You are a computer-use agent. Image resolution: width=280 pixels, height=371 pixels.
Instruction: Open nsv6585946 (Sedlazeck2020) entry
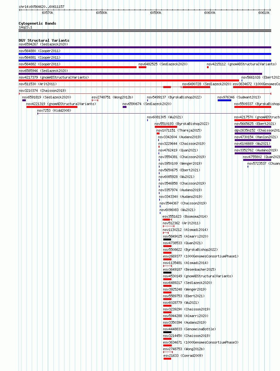click(43, 71)
